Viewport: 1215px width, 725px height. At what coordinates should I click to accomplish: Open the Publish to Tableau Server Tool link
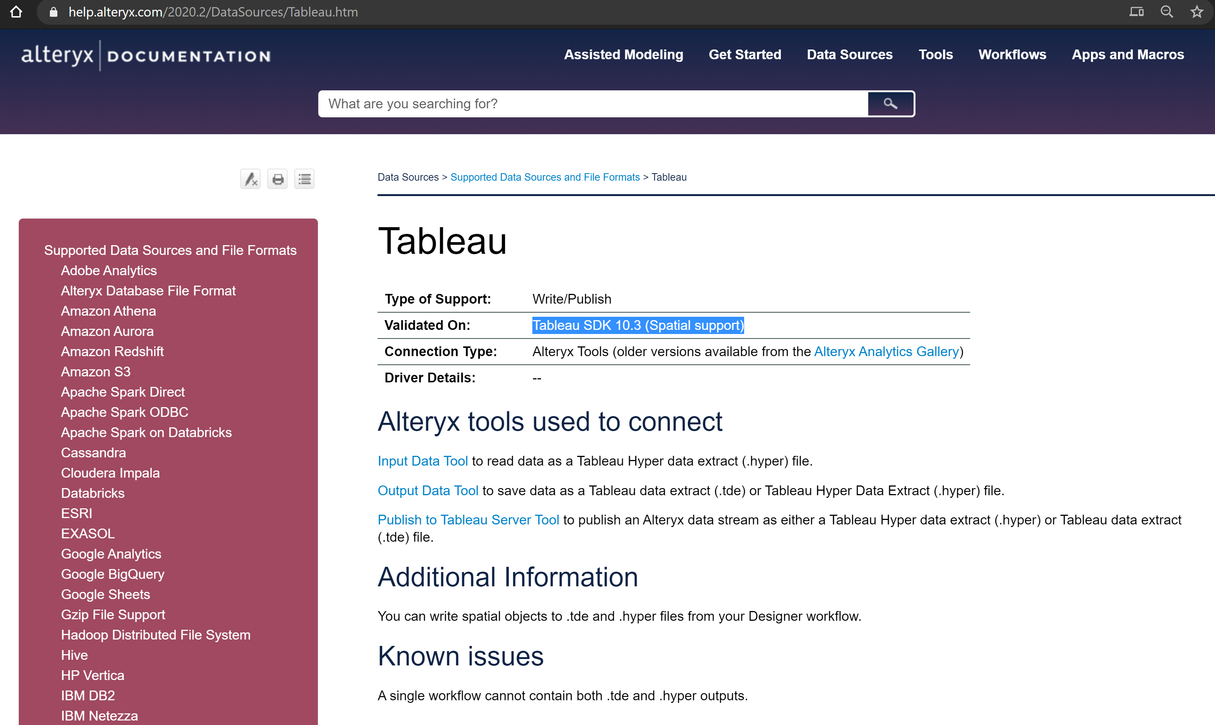468,520
